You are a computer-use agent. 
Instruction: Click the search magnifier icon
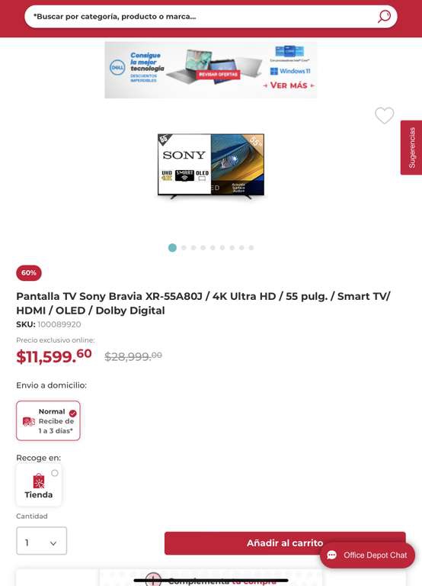[384, 16]
